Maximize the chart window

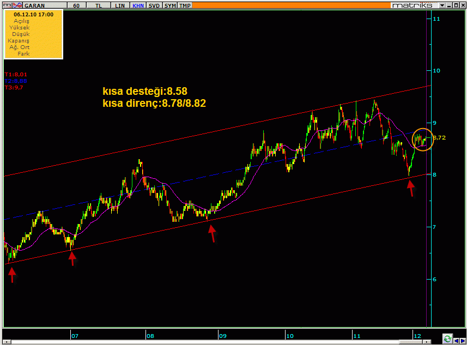point(454,5)
